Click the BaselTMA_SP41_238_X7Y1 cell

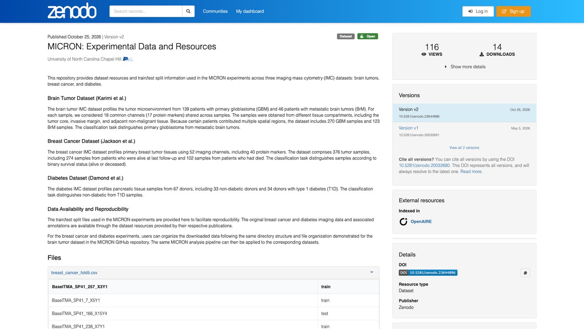pyautogui.click(x=183, y=324)
